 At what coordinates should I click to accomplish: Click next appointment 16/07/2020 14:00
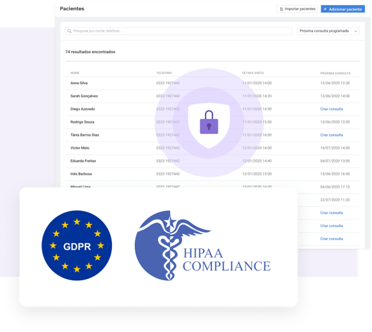click(335, 148)
